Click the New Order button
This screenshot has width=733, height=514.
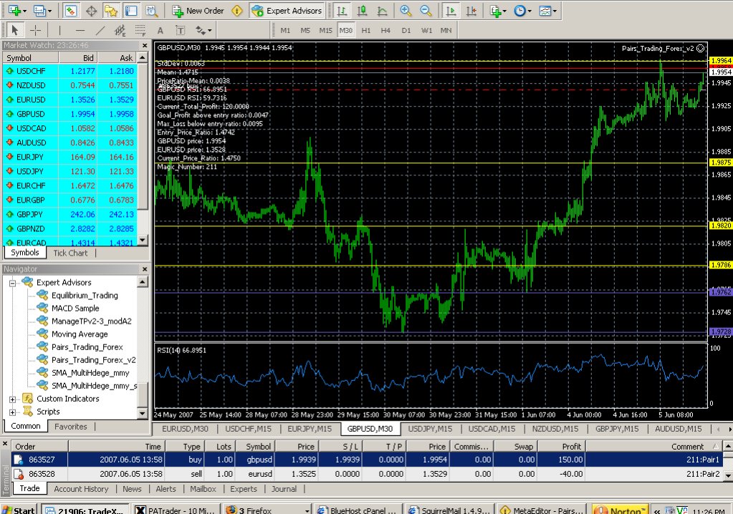click(x=198, y=10)
